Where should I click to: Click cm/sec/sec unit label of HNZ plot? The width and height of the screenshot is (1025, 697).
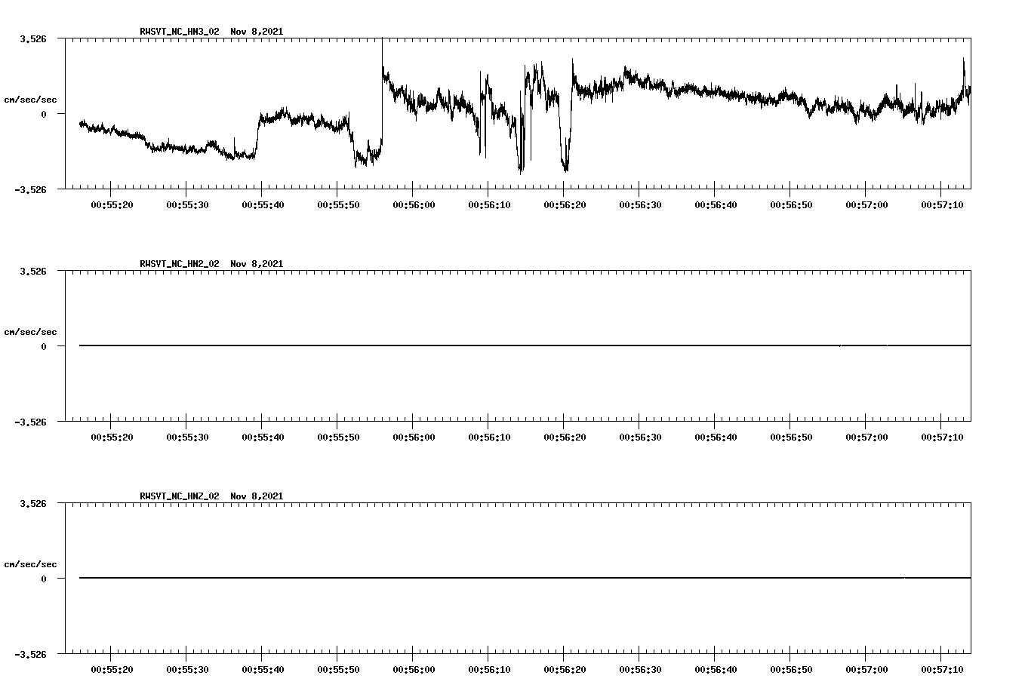point(30,564)
